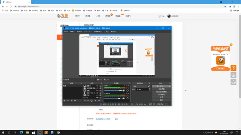Image resolution: width=241 pixels, height=135 pixels.
Task: Lock the 文本 (GDI+) source
Action: (x=100, y=93)
